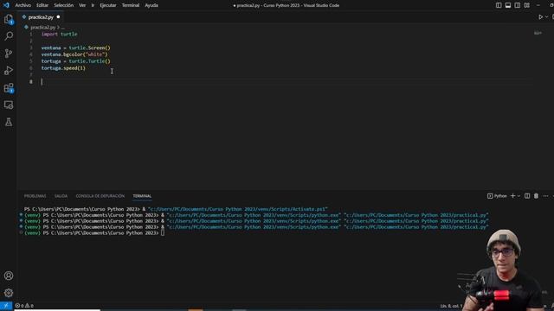The image size is (554, 311).
Task: Toggle secondary side bar layout icon
Action: (518, 5)
